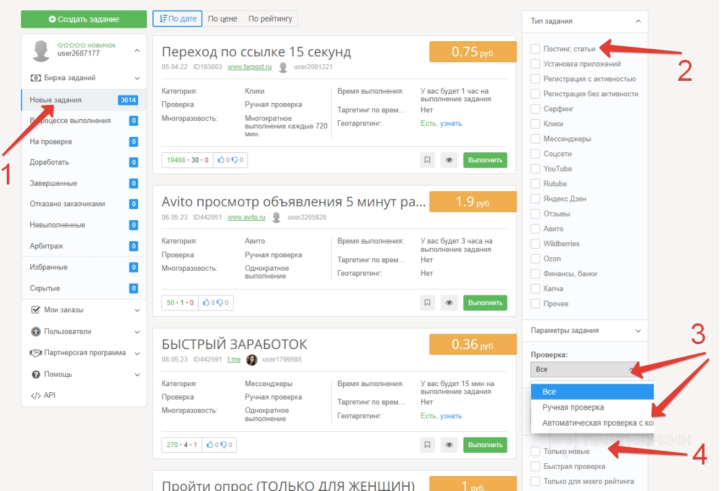Expand the Параметры задания panel
The height and width of the screenshot is (491, 723).
click(638, 331)
